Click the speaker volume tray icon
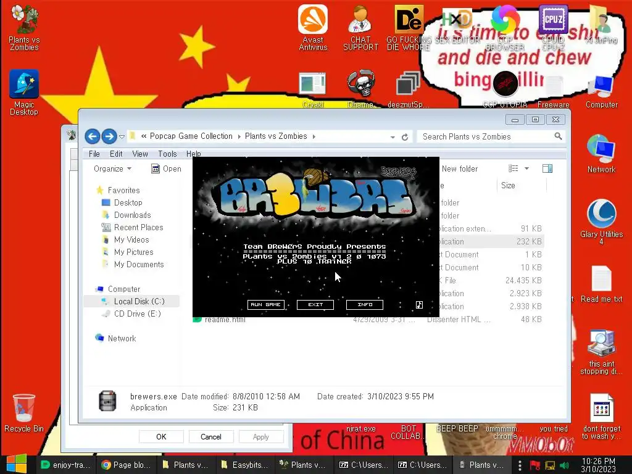This screenshot has width=632, height=474. pos(564,465)
